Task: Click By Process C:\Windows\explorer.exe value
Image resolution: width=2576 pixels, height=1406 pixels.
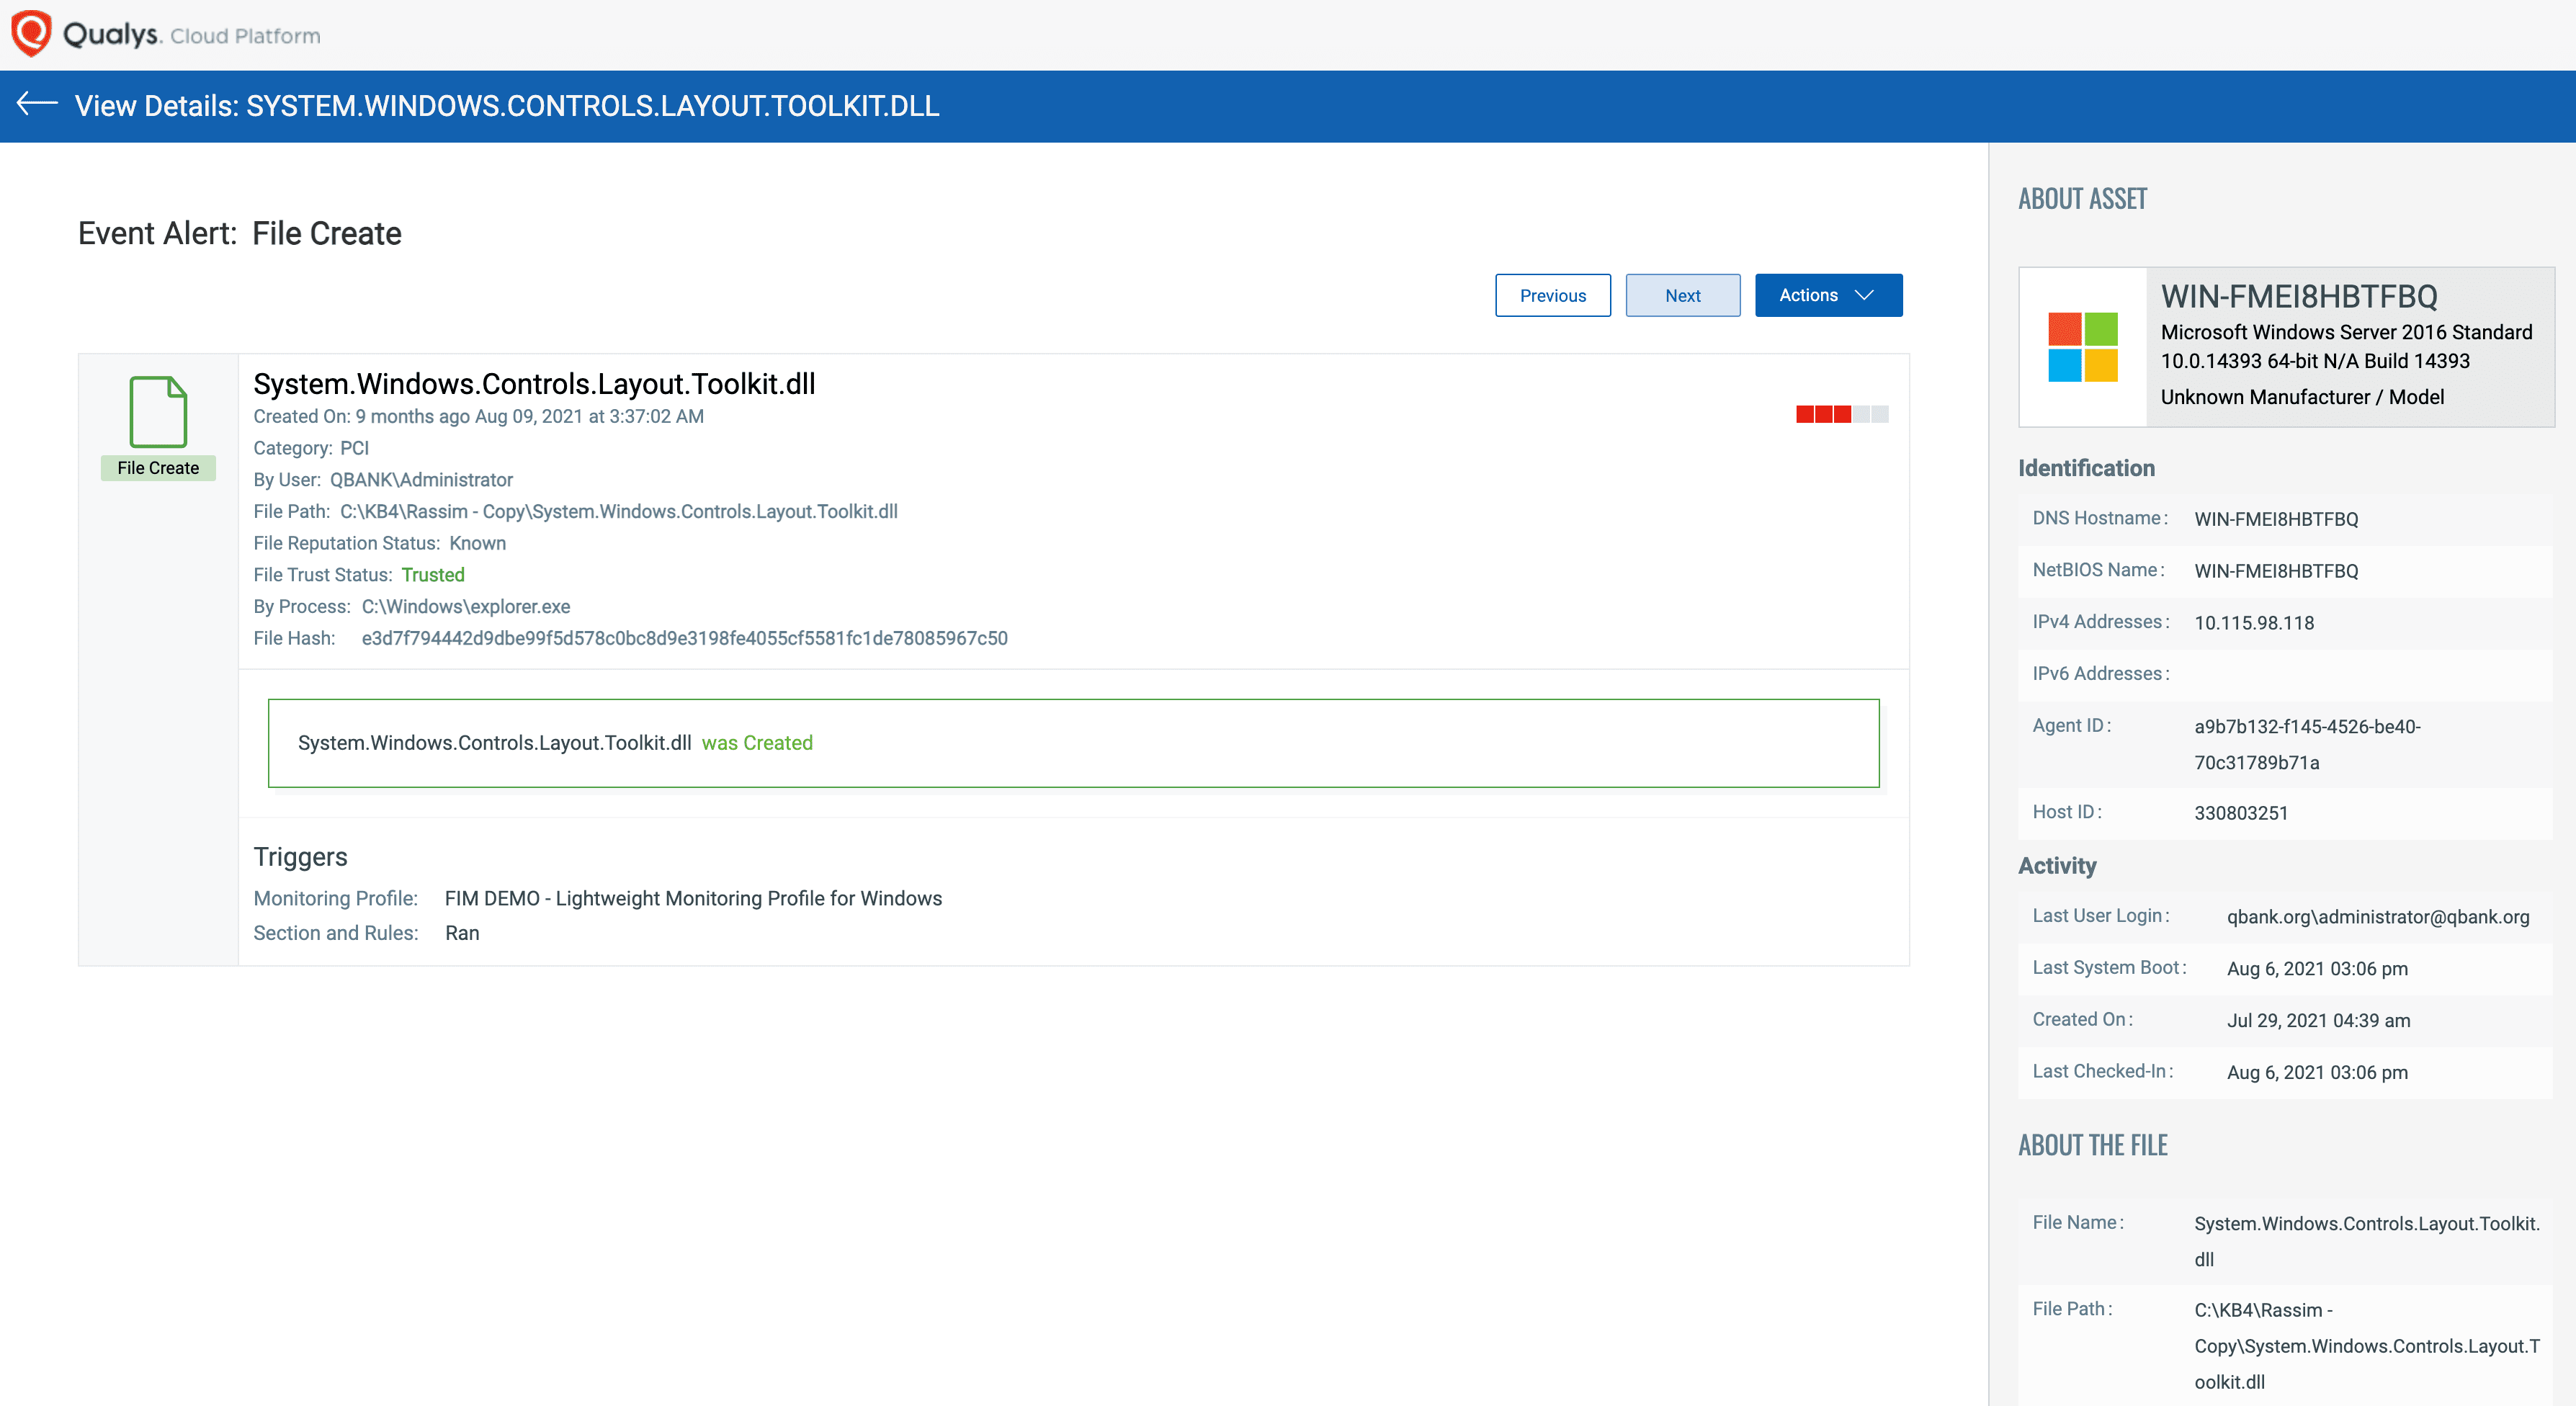Action: [466, 606]
